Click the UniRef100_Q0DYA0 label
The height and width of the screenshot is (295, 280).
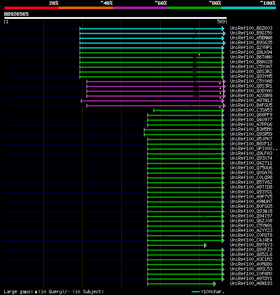[251, 91]
